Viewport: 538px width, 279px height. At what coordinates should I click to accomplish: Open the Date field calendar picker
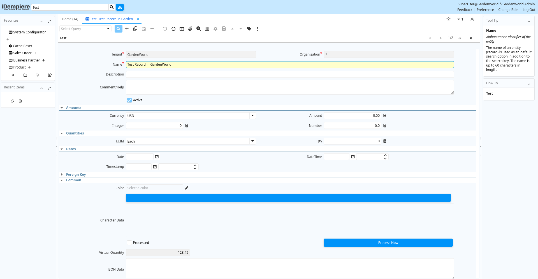point(157,157)
